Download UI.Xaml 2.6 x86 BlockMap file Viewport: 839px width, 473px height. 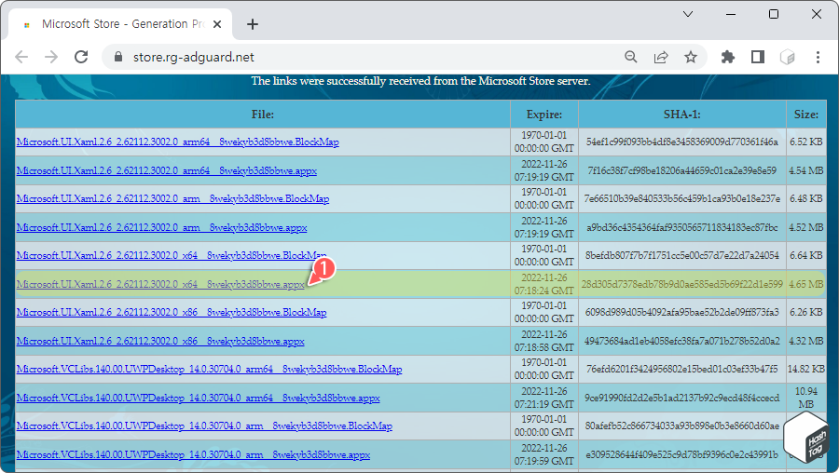tap(172, 312)
